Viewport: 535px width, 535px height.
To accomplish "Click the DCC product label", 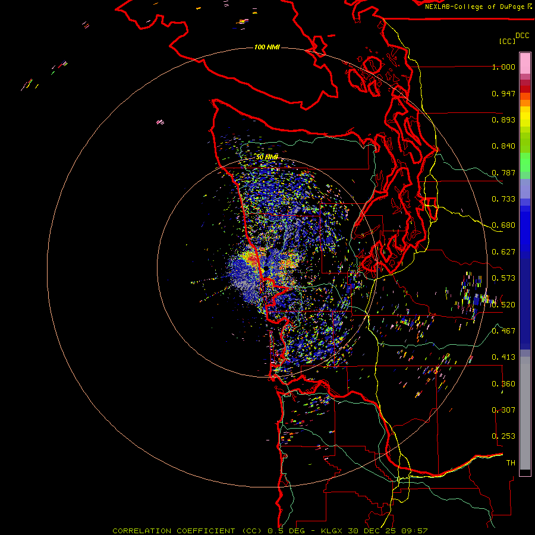I will tap(522, 36).
